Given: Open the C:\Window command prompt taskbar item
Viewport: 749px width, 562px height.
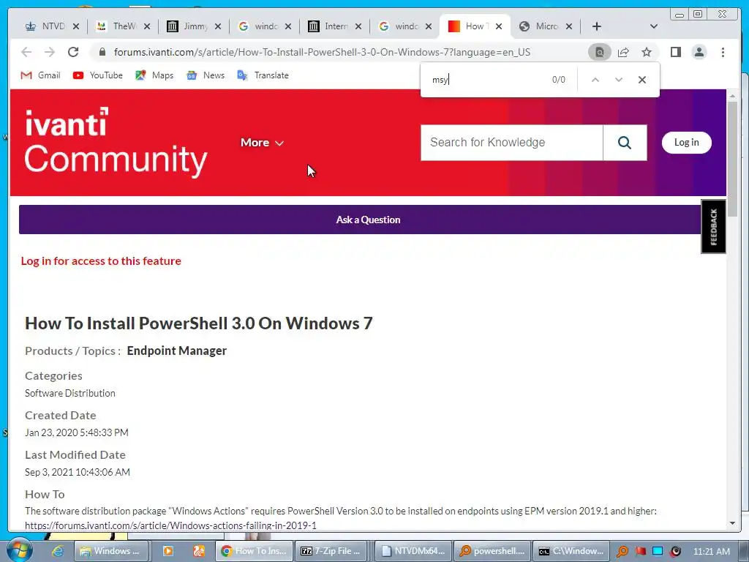Looking at the screenshot, I should tap(571, 551).
